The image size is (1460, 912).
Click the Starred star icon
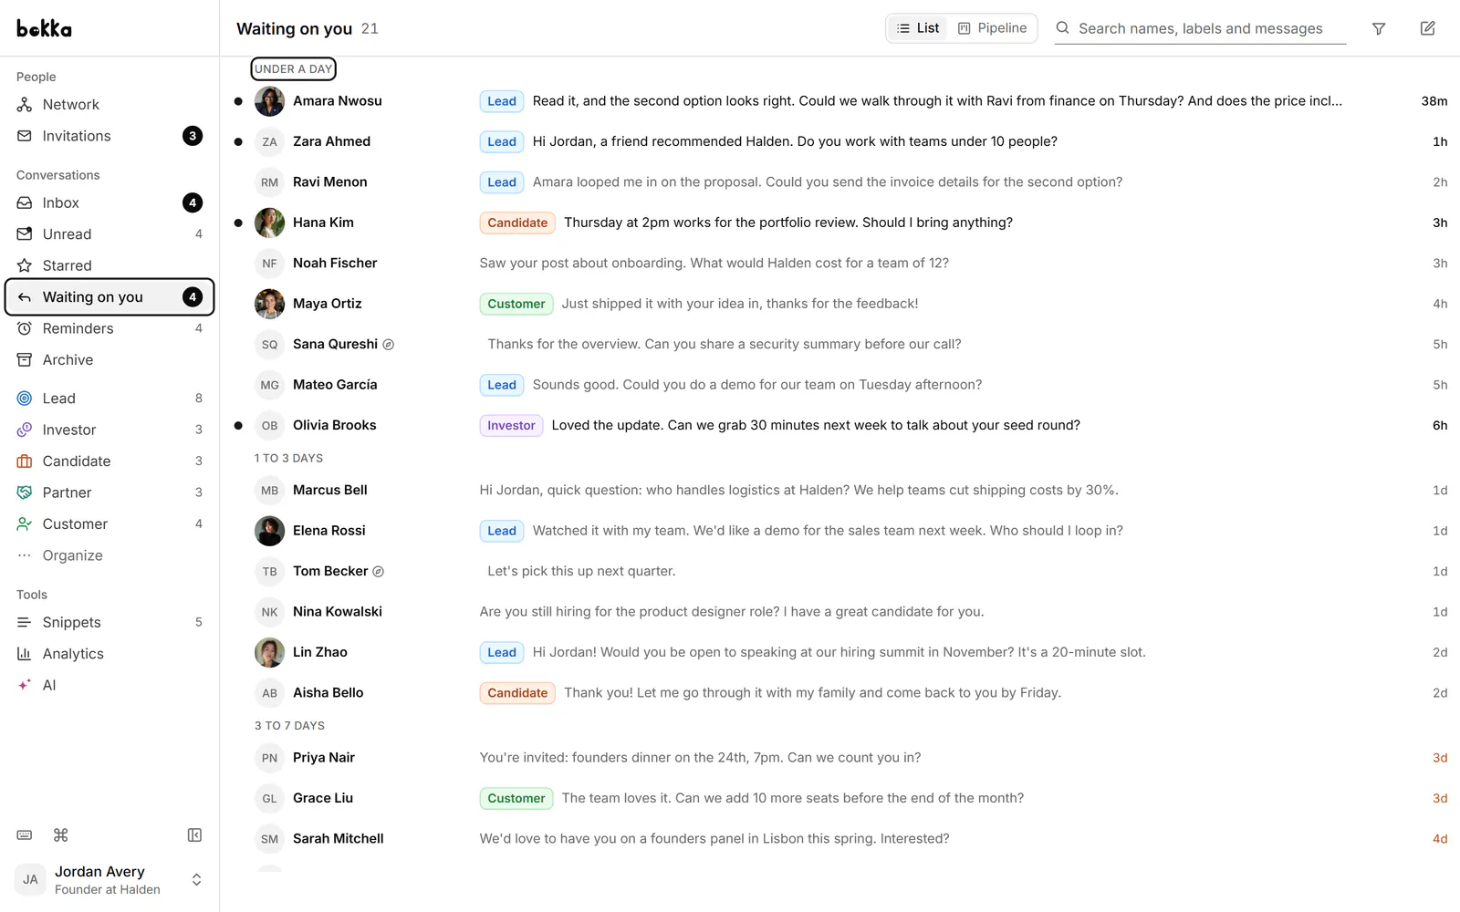pos(25,265)
